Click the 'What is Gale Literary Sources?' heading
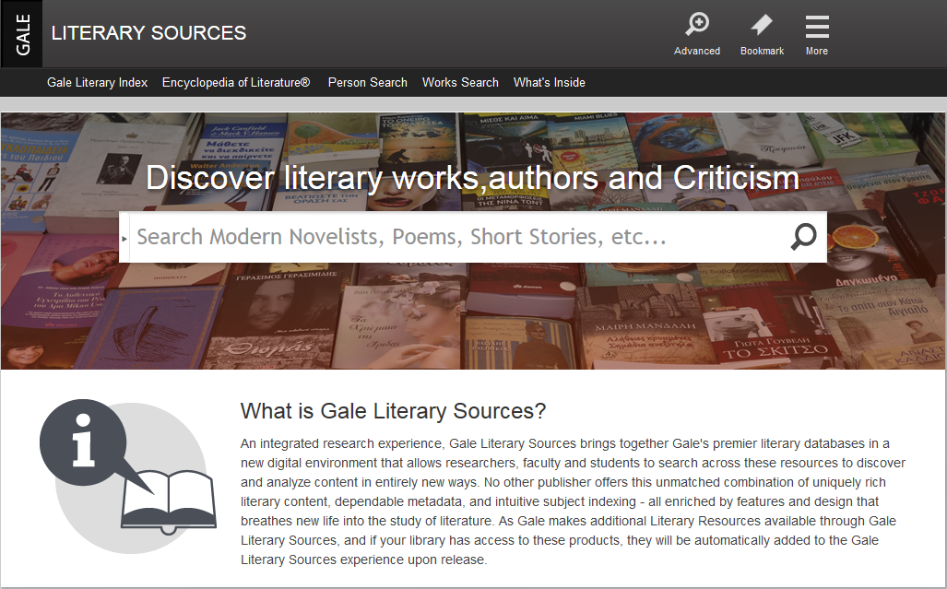The height and width of the screenshot is (589, 947). pyautogui.click(x=393, y=411)
